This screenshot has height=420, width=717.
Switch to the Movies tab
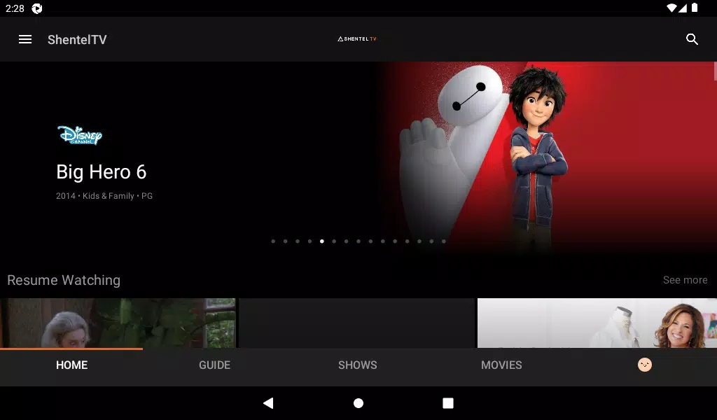pyautogui.click(x=501, y=365)
